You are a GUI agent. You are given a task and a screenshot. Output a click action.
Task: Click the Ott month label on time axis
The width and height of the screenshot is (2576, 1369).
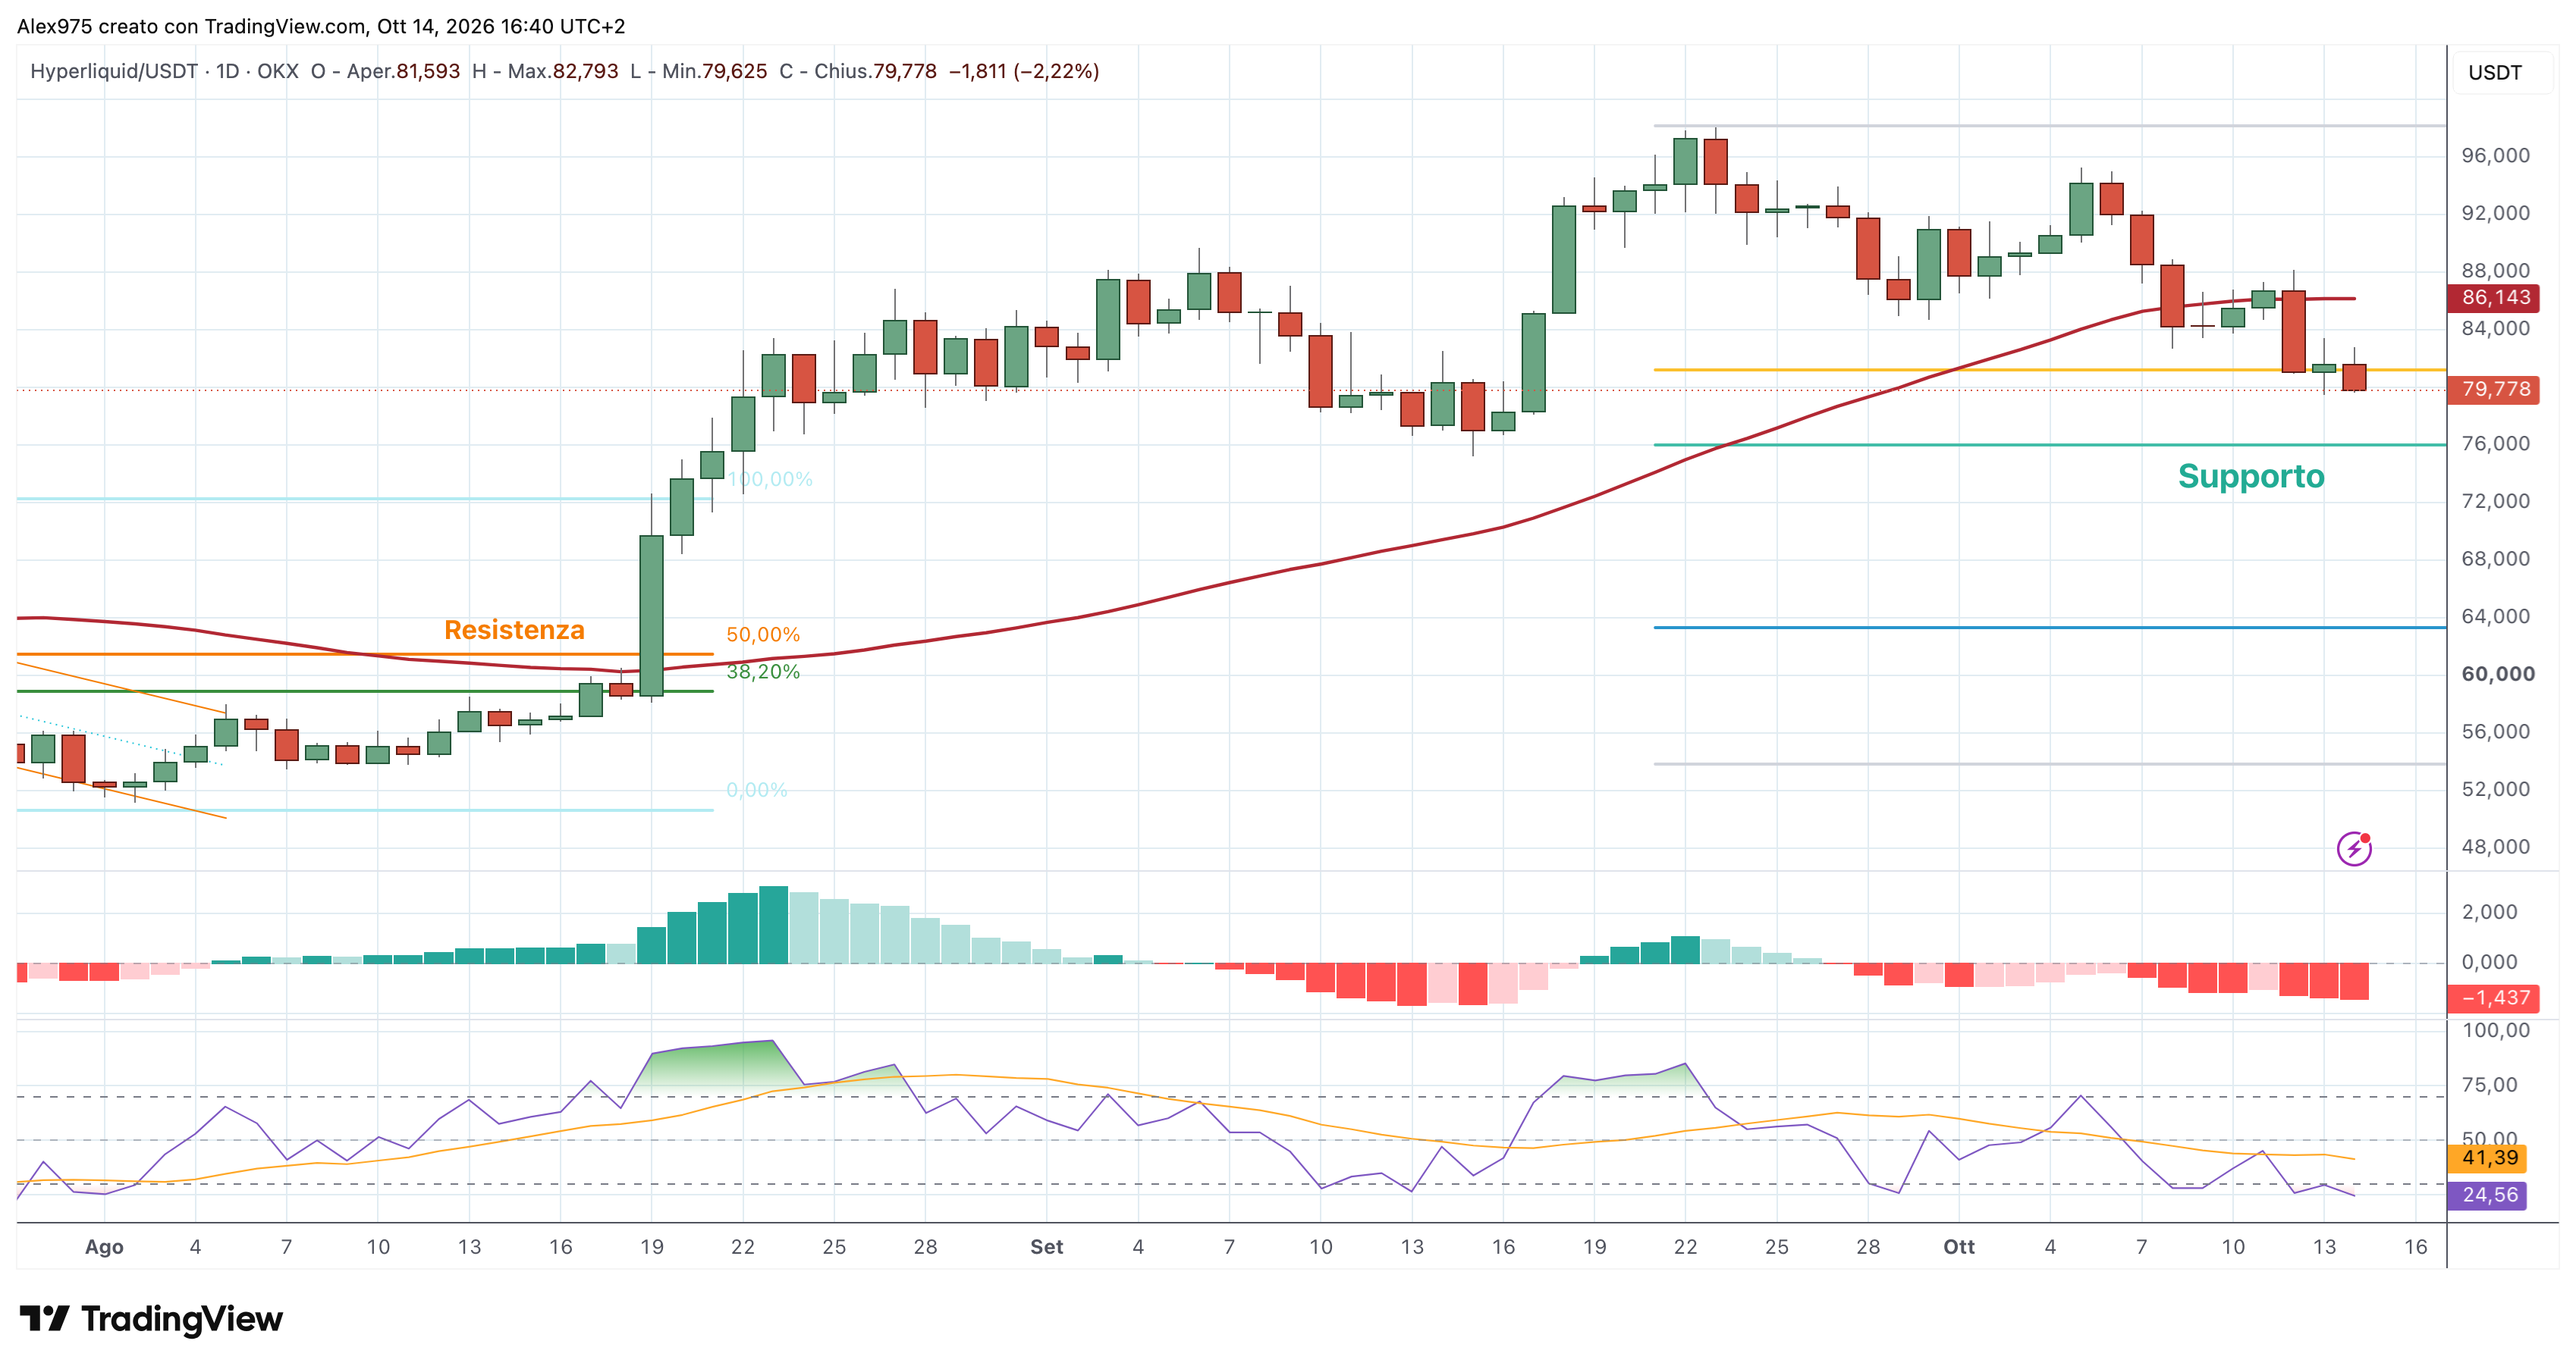(x=1958, y=1247)
